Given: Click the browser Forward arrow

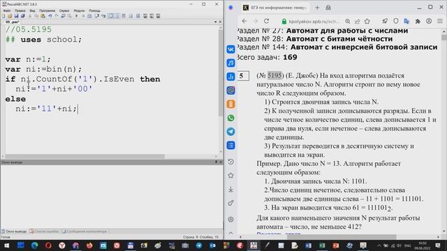Looking at the screenshot, I should [256, 21].
